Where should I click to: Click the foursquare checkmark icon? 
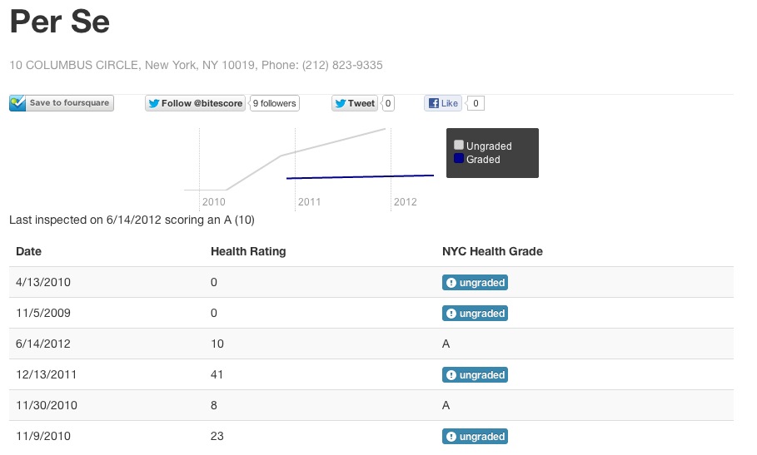(17, 103)
